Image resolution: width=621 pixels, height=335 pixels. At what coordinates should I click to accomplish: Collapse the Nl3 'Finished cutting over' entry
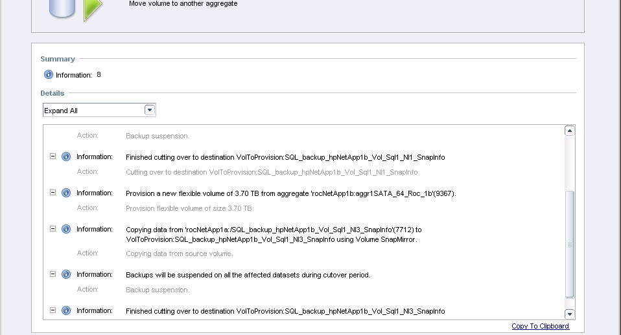(53, 310)
